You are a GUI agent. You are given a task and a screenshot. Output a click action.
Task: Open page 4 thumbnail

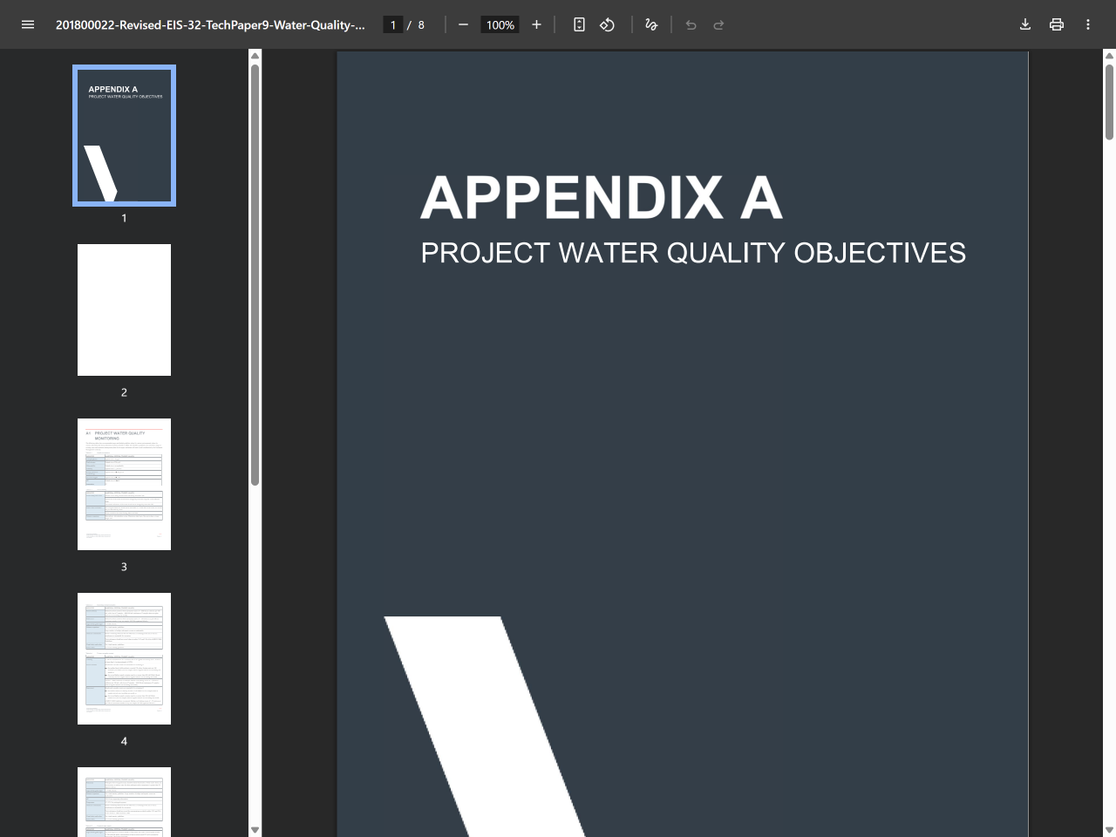[124, 658]
